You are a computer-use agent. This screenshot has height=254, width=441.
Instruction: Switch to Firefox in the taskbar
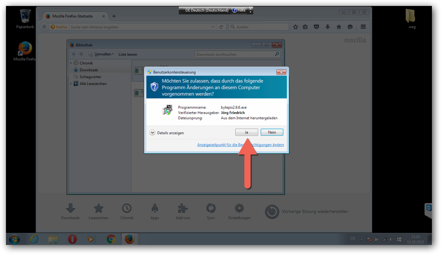pyautogui.click(x=129, y=239)
